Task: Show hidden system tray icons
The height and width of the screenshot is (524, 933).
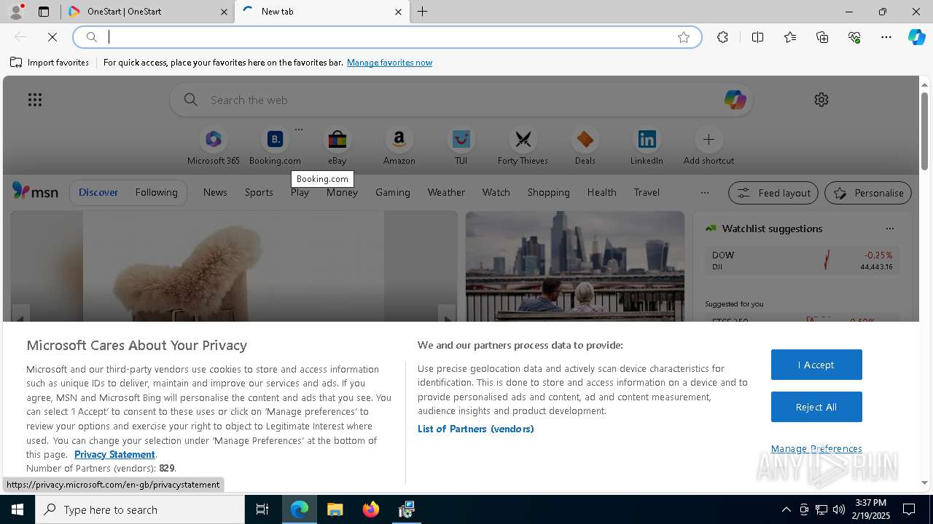Action: [x=786, y=509]
